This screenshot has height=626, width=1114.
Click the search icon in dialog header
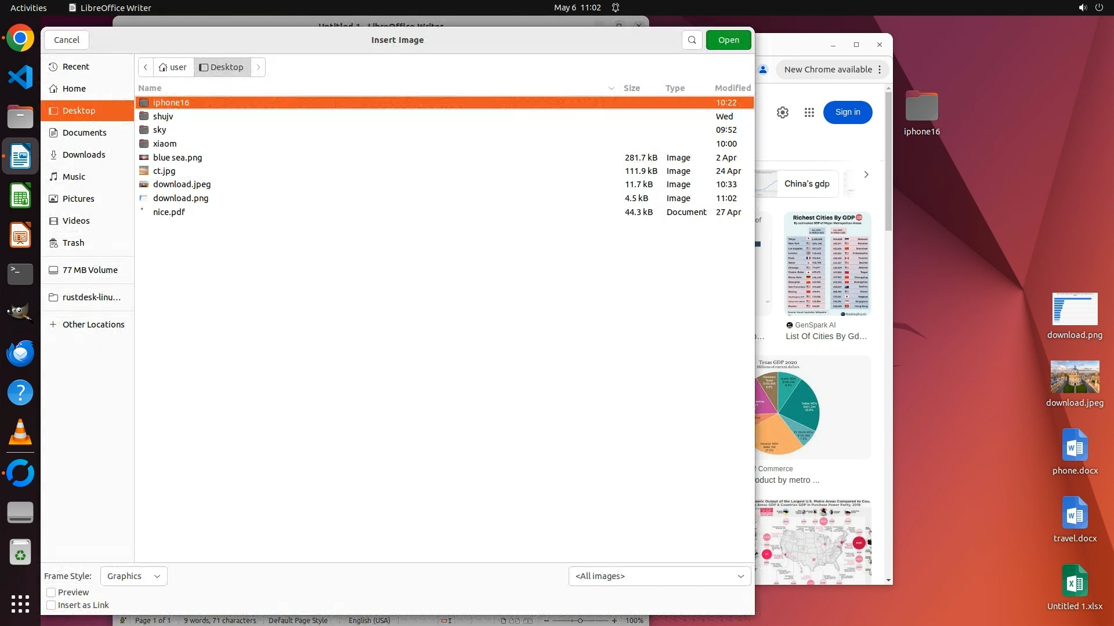coord(692,40)
